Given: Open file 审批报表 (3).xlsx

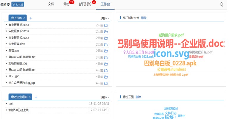Looking at the screenshot, I should coord(19,25).
